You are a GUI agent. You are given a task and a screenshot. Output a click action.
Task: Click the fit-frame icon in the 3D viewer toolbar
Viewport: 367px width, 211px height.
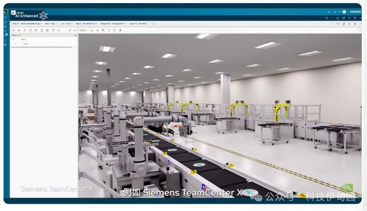[109, 30]
